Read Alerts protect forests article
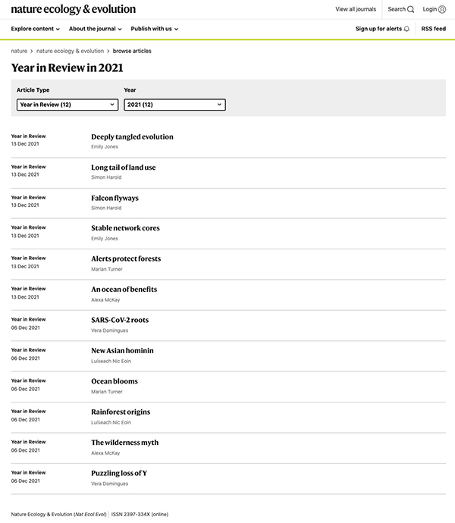This screenshot has height=523, width=455. click(126, 259)
